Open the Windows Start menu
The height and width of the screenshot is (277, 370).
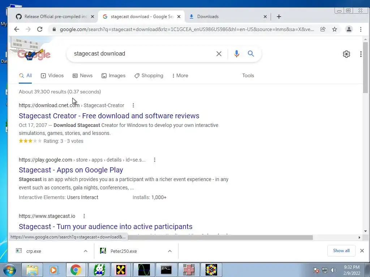[10, 270]
